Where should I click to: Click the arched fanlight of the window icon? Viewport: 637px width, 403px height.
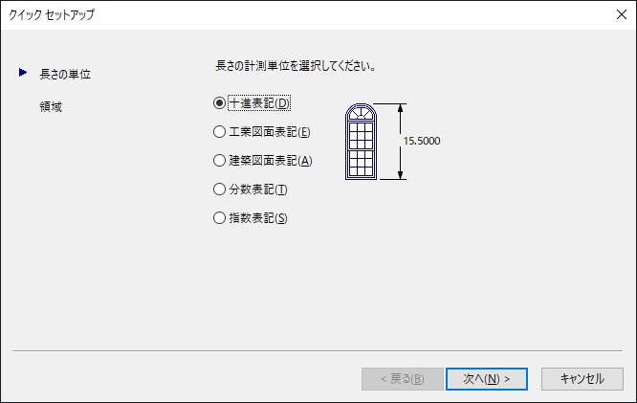tap(361, 113)
